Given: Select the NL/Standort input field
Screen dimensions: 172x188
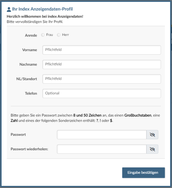Looking at the screenshot, I should point(102,79).
